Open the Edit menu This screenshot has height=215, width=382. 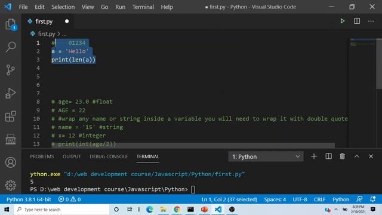39,7
